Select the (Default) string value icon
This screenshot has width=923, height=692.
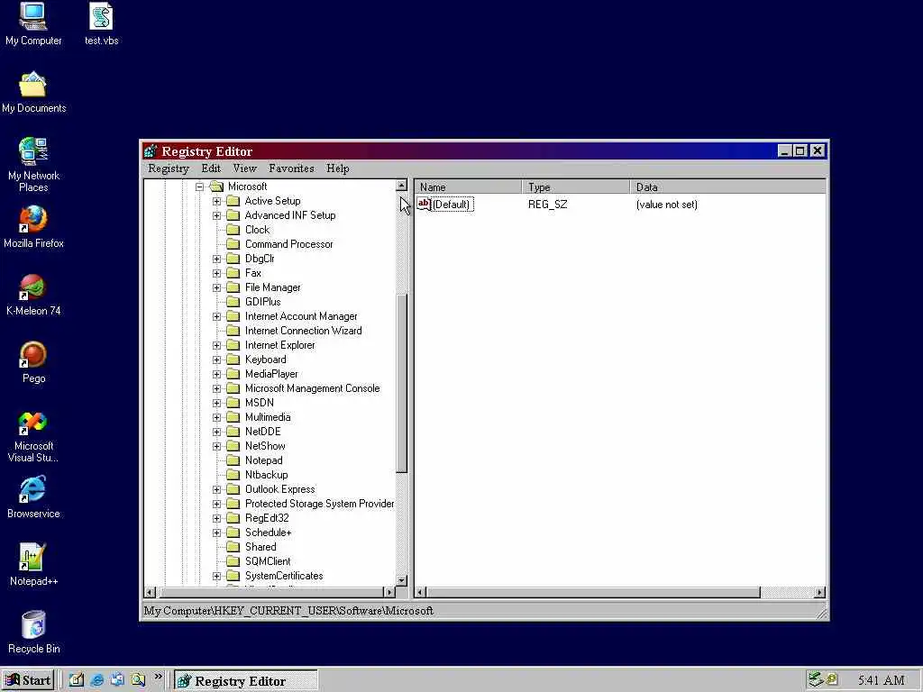click(424, 205)
